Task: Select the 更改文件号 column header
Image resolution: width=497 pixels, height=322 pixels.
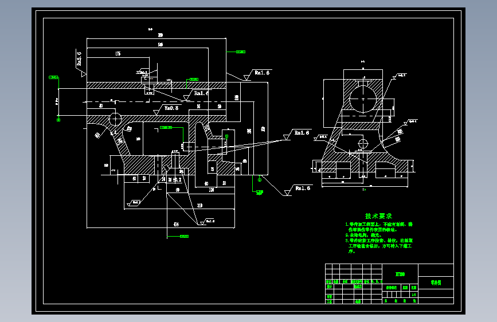Action: [x=357, y=282]
